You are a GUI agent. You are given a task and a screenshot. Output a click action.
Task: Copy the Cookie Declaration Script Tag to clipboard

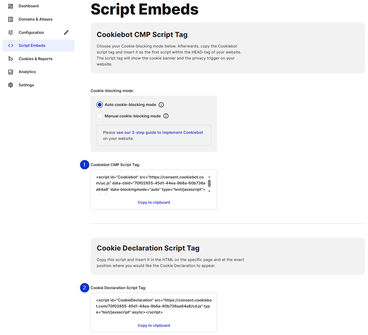point(154,325)
